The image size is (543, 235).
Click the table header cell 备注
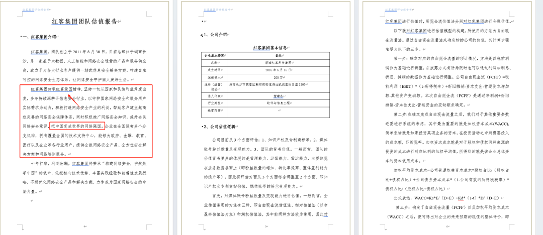click(278, 55)
